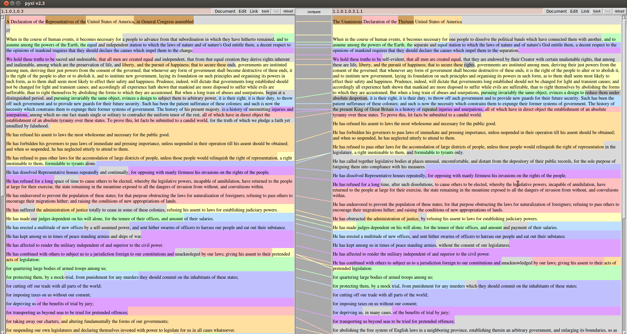Click right 'for imposing taxes on us without our consent'
Viewport: 627px width, 334px height.
[x=375, y=304]
